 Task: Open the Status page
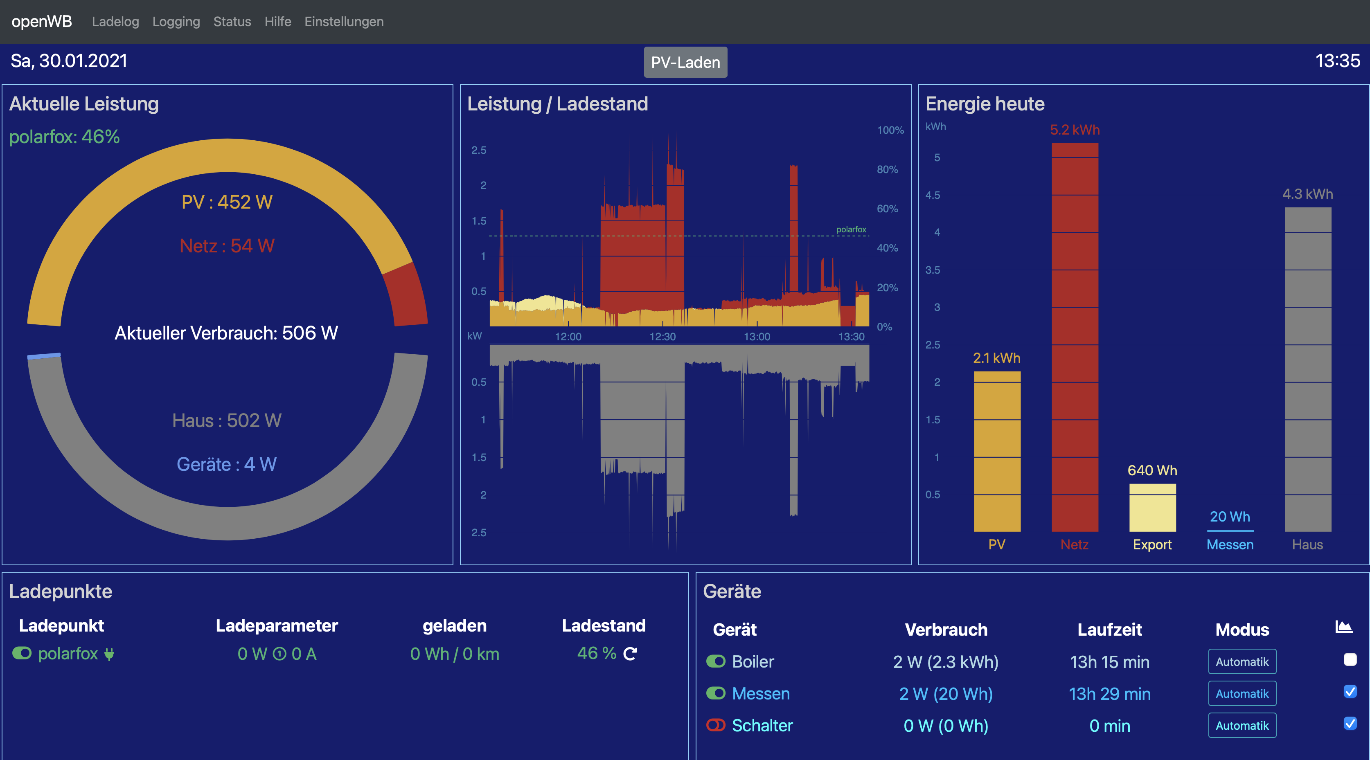[232, 22]
